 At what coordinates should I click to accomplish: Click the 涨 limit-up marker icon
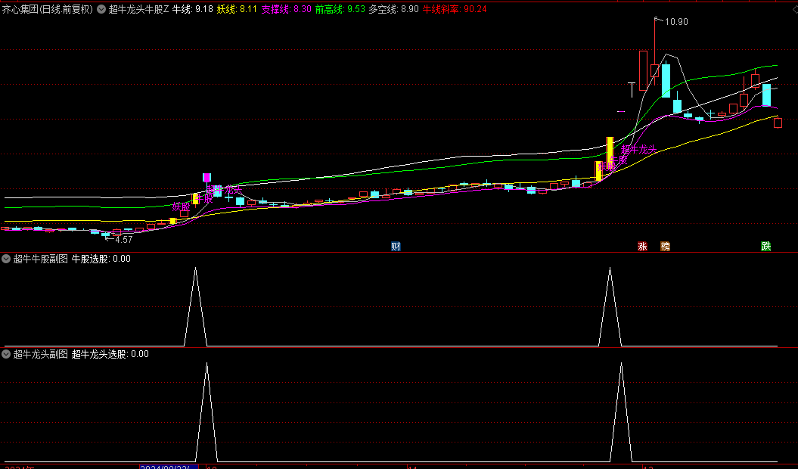click(642, 247)
